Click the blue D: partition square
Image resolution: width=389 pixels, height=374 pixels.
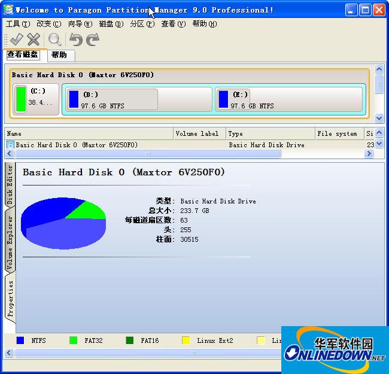coord(74,99)
